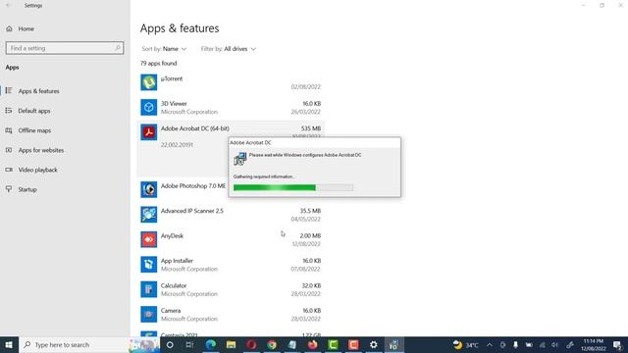Image resolution: width=628 pixels, height=353 pixels.
Task: Click the Acrobat configuration progress bar
Action: click(293, 187)
